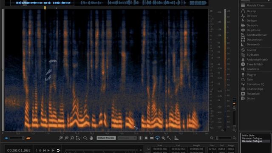The width and height of the screenshot is (272, 153).
Task: Adjust the vertical frequency zoom slider
Action: pos(234,119)
